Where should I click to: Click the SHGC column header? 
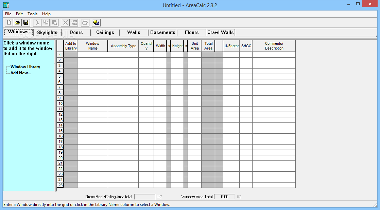(x=246, y=46)
